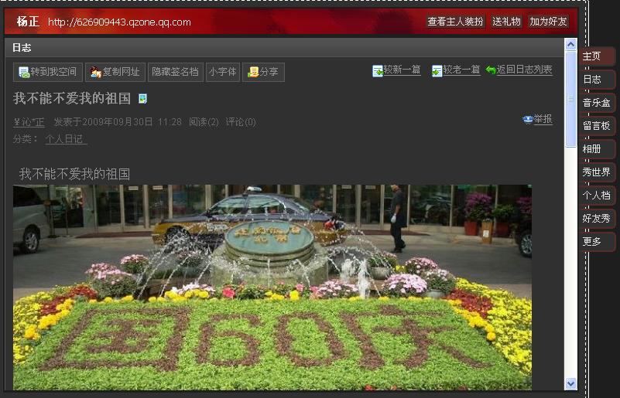Click the 转到我空间 button
Screen dimensions: 620x398
pos(47,72)
